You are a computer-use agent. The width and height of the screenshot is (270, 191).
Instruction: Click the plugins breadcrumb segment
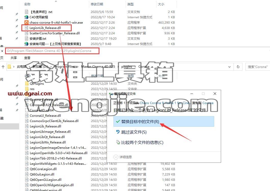tap(126, 67)
